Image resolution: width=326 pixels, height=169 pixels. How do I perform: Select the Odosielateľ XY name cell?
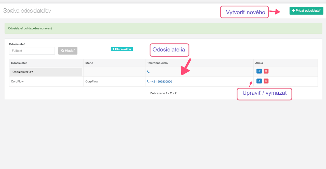23,72
